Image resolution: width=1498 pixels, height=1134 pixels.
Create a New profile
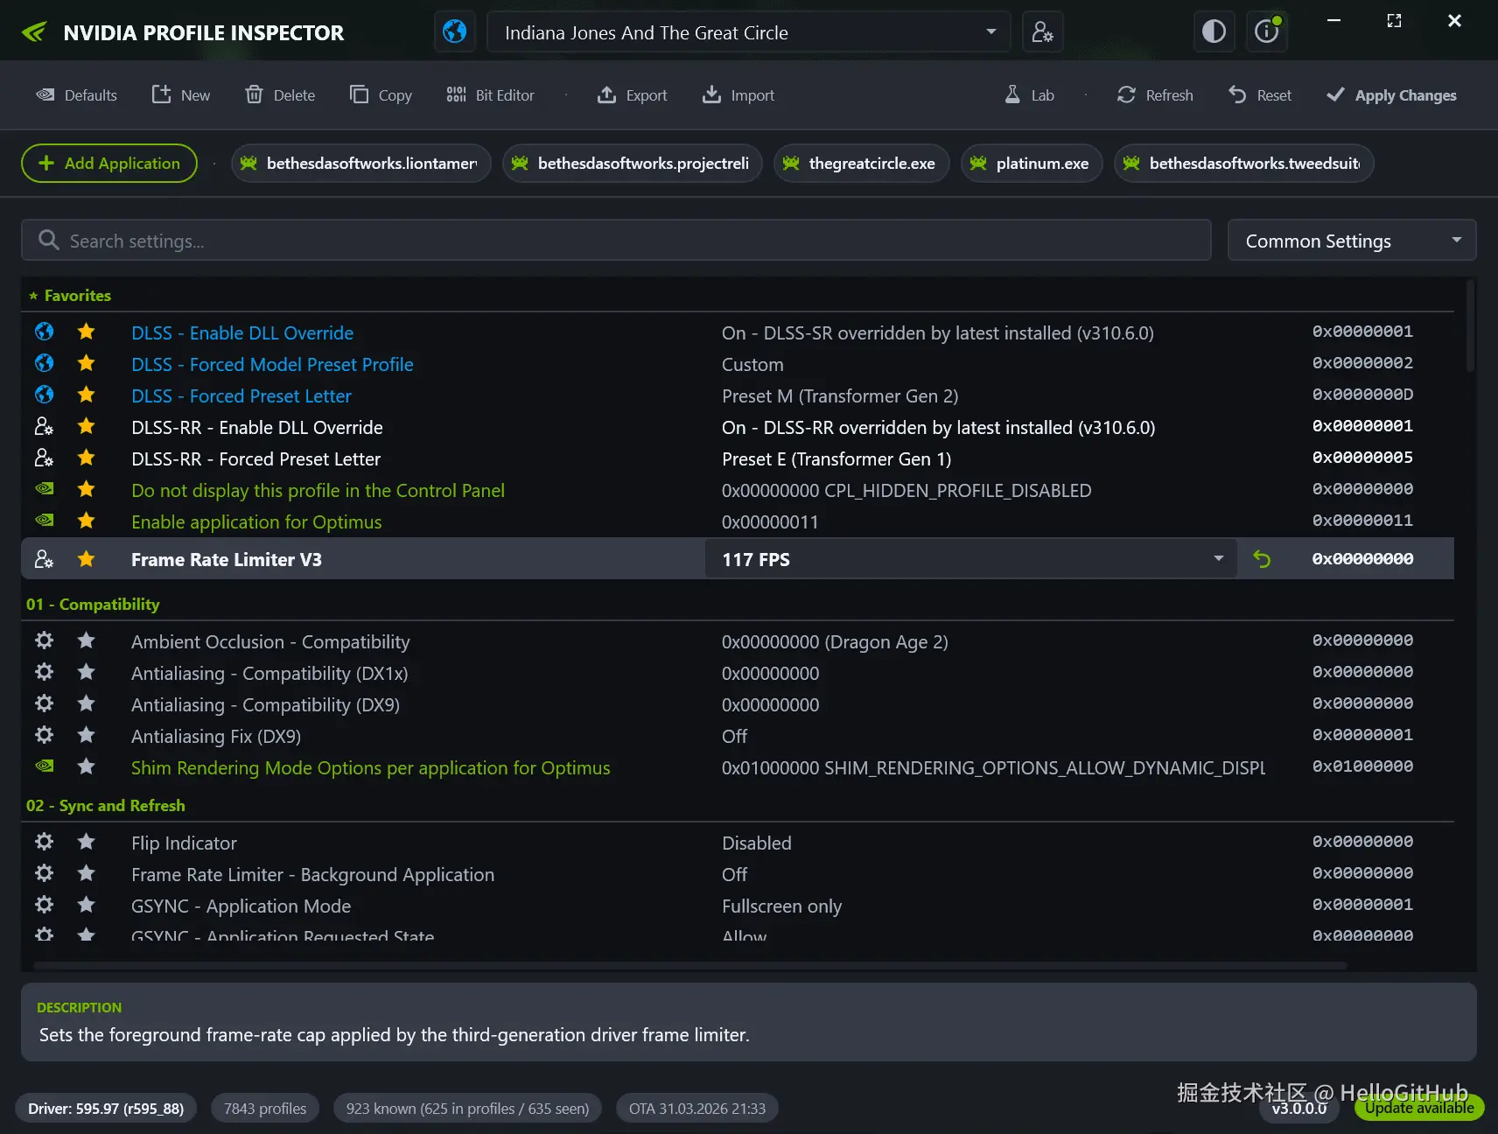click(181, 94)
